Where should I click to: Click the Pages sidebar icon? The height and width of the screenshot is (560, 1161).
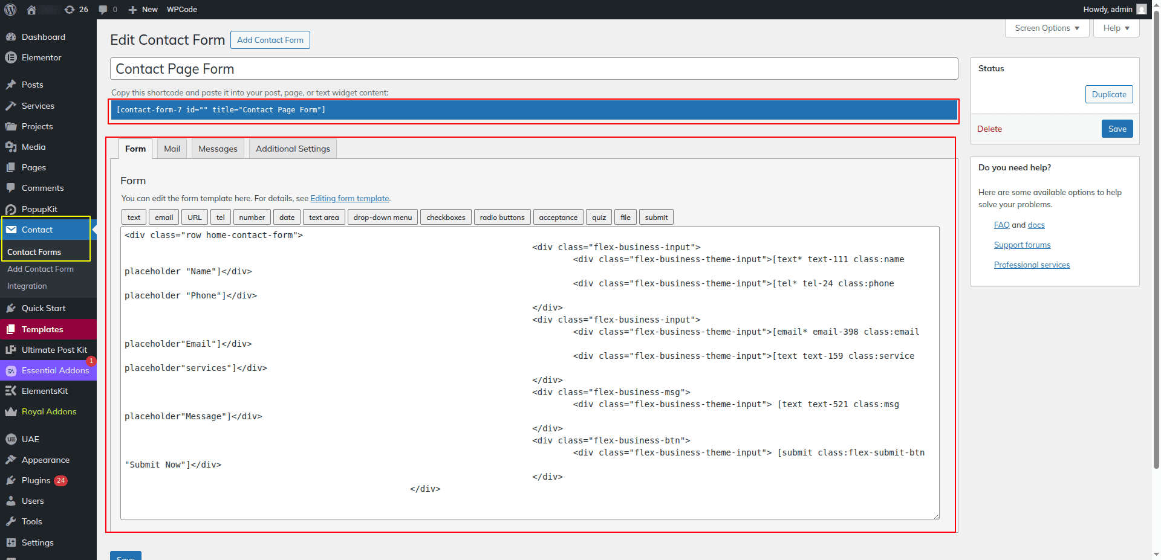tap(11, 167)
